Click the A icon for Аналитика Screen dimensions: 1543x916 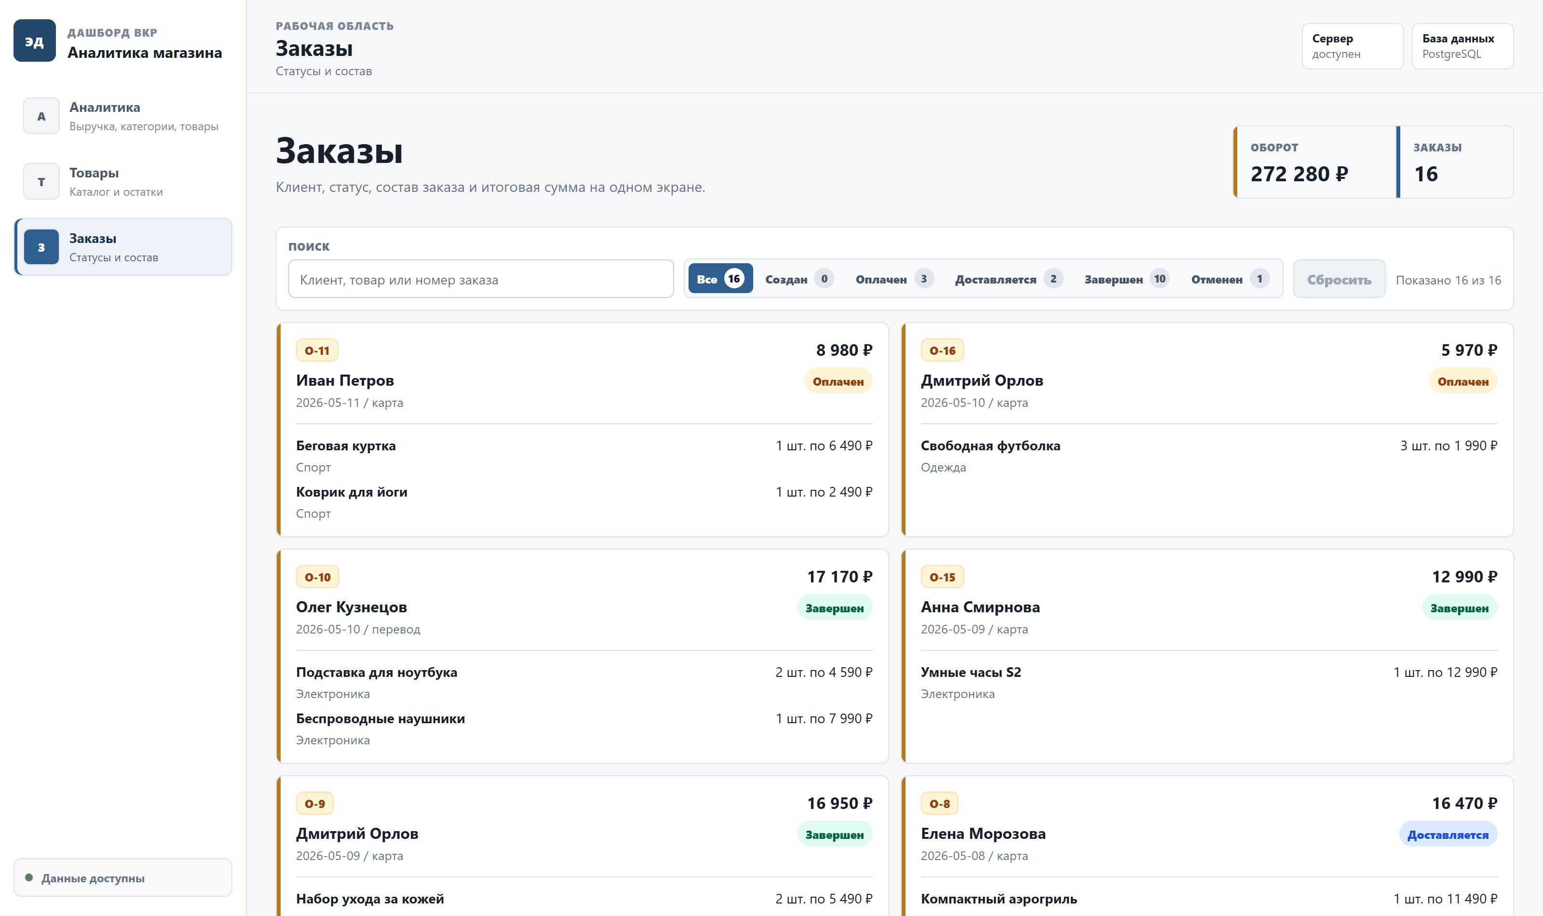coord(41,116)
